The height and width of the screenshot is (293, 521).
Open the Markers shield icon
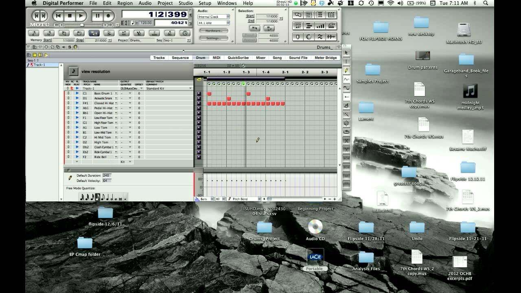(298, 37)
